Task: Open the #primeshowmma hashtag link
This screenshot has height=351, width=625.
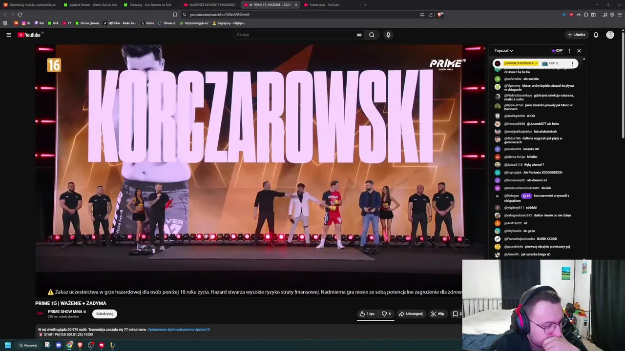Action: 181,330
